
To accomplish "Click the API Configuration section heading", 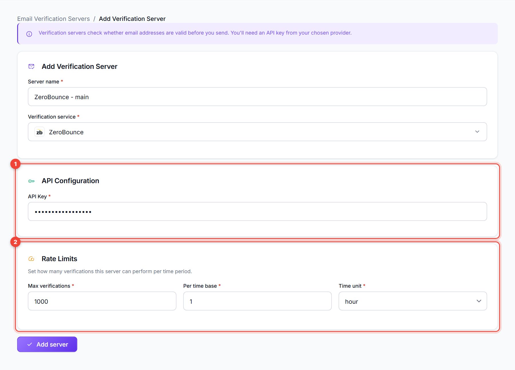I will (x=70, y=181).
